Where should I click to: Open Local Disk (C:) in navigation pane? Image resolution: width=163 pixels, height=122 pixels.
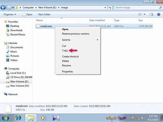coord(18,73)
